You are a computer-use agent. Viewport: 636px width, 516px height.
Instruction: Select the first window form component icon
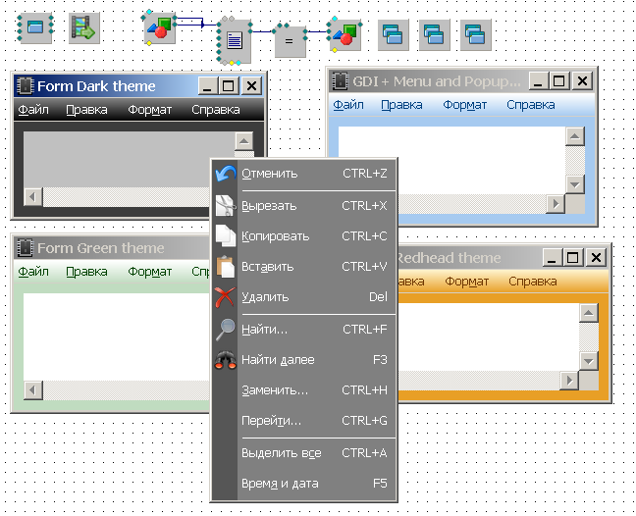[35, 27]
